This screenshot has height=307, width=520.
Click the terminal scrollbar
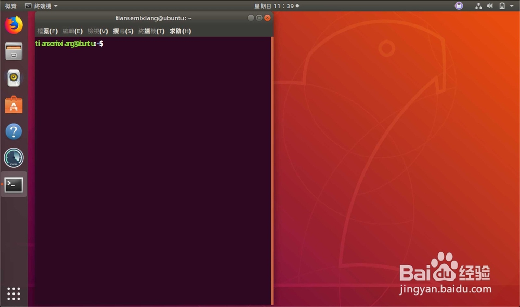pyautogui.click(x=272, y=170)
